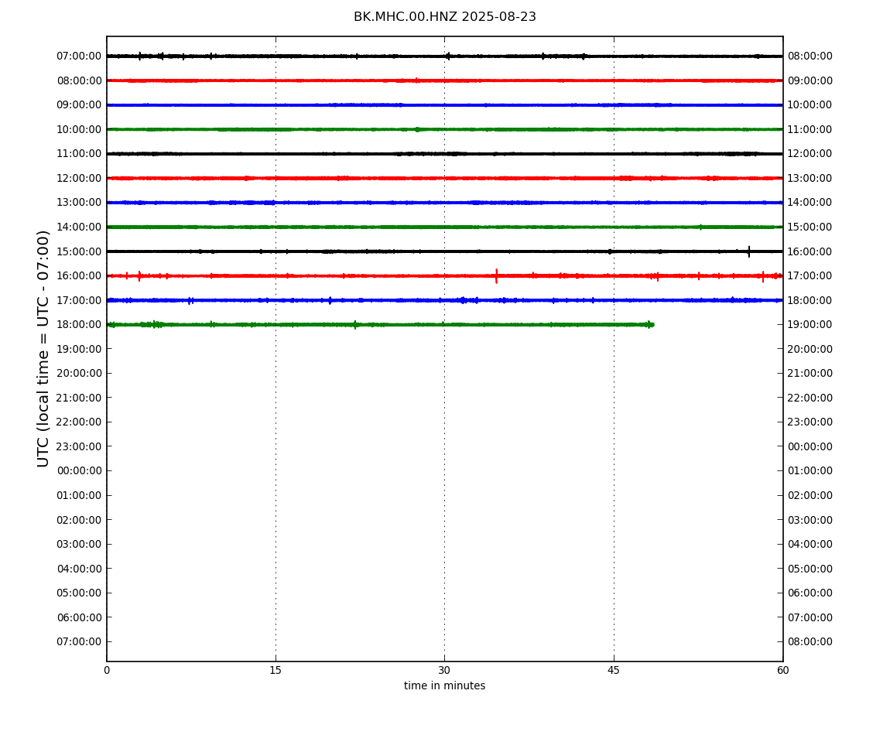Click right-axis label 09:00:00
The width and height of the screenshot is (890, 735).
pyautogui.click(x=810, y=80)
